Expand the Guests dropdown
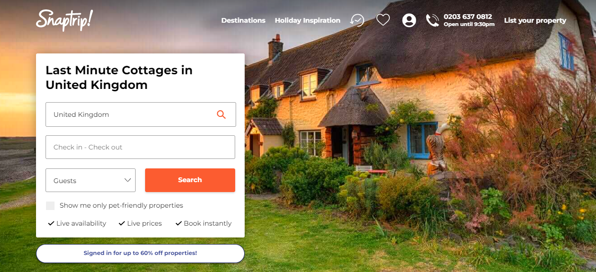This screenshot has width=596, height=272. pyautogui.click(x=91, y=180)
